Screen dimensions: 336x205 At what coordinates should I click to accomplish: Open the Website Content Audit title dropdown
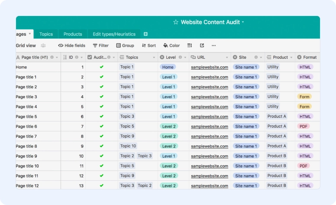tap(243, 22)
